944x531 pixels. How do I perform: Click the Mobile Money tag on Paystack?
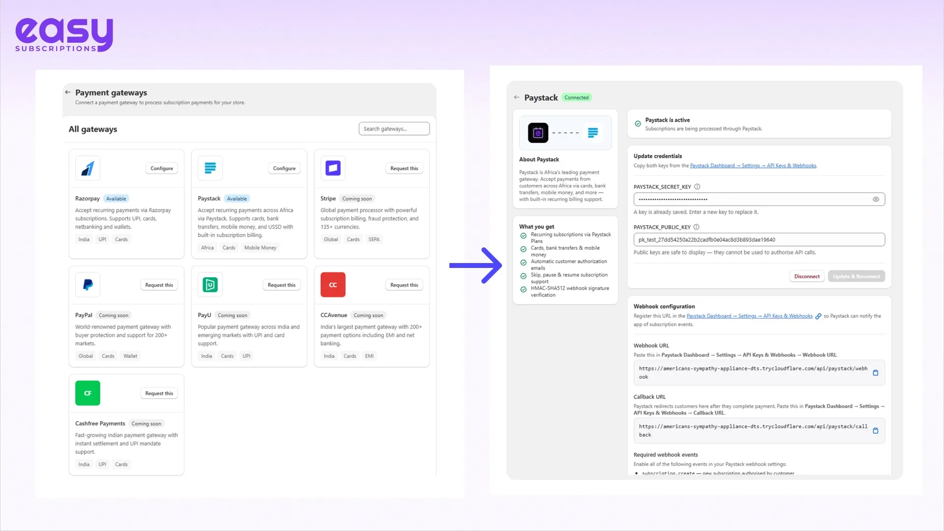260,248
